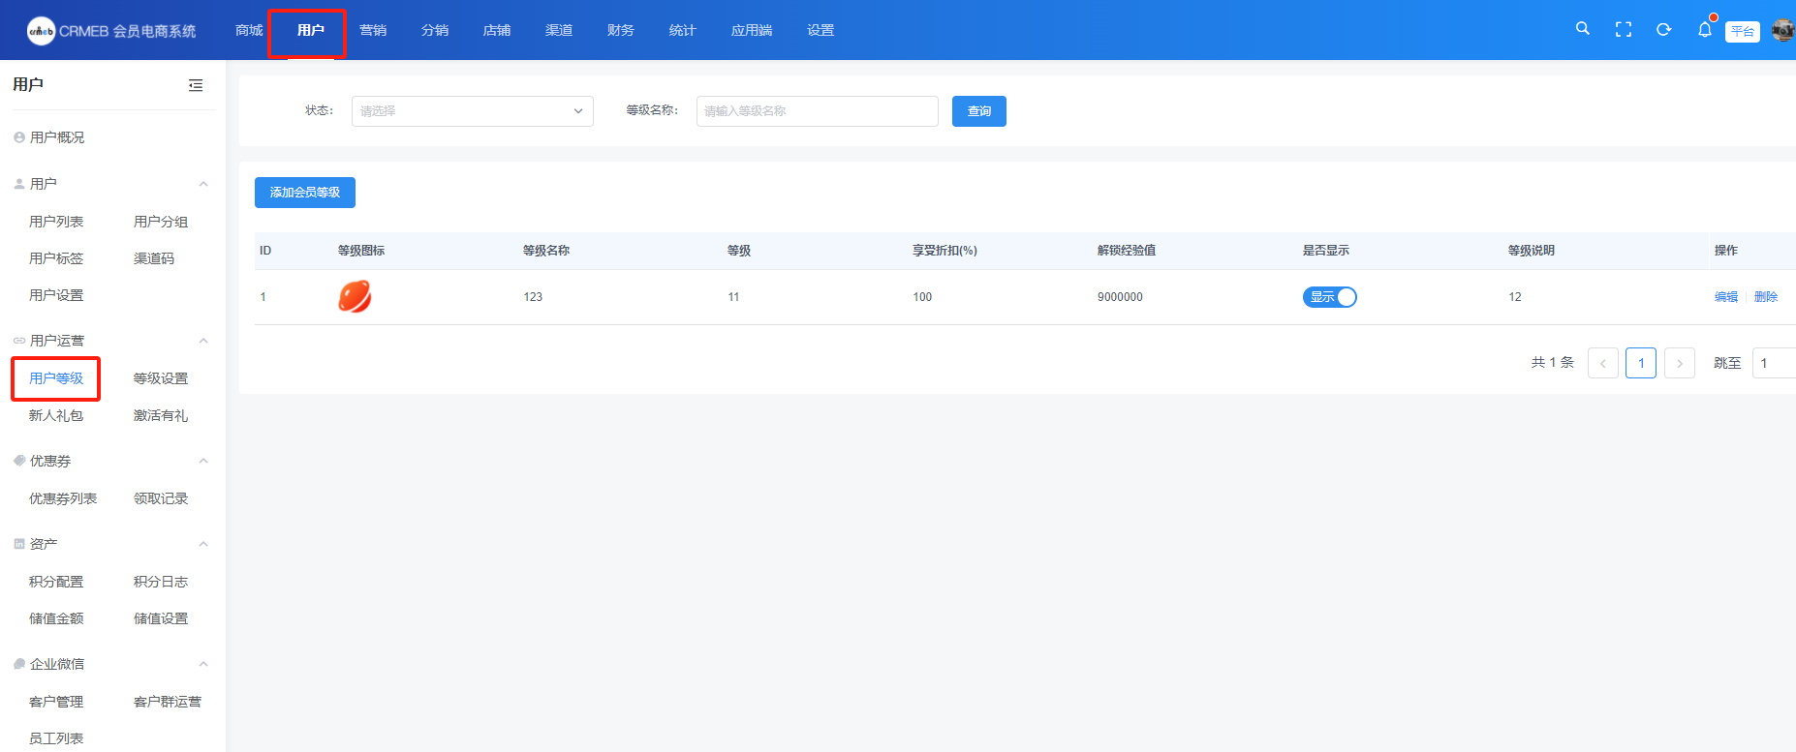Image resolution: width=1796 pixels, height=752 pixels.
Task: Click the user avatar in top-right
Action: tap(1782, 31)
